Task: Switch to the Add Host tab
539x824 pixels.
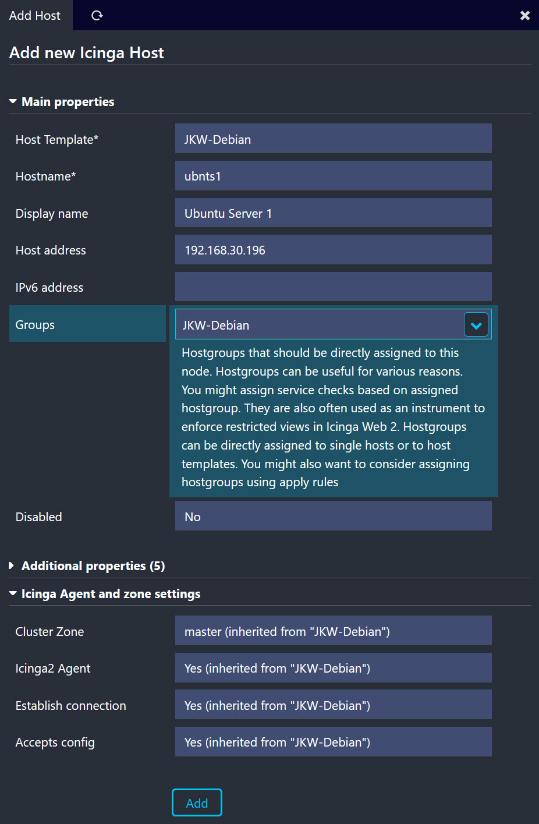Action: tap(35, 16)
